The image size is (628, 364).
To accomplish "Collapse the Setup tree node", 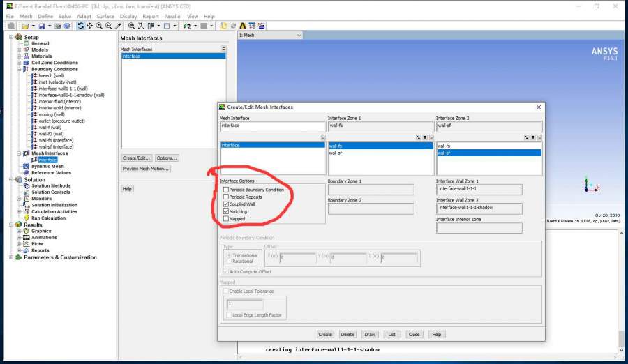I will (x=11, y=37).
